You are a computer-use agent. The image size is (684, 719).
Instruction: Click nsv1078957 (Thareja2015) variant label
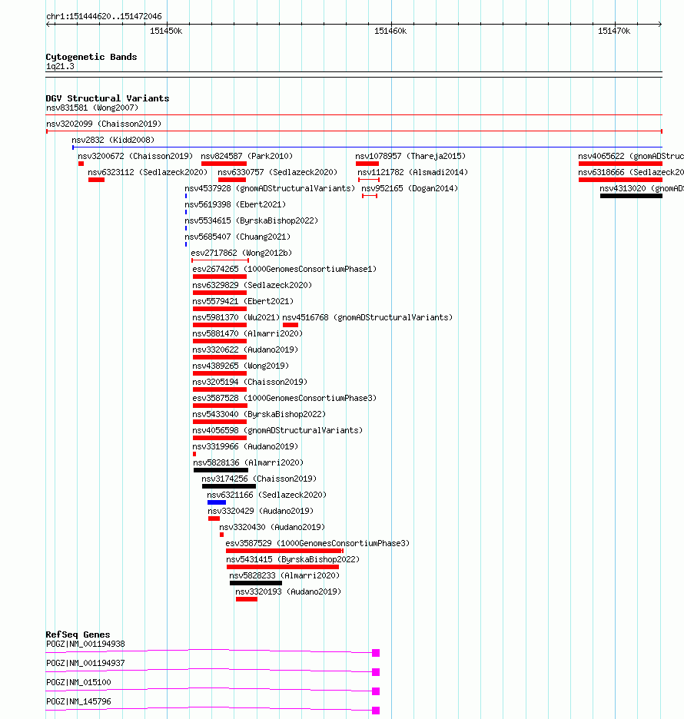(x=410, y=156)
